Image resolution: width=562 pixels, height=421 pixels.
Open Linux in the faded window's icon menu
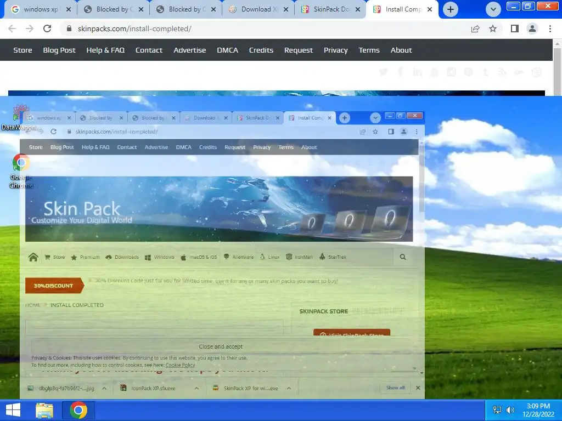point(269,257)
